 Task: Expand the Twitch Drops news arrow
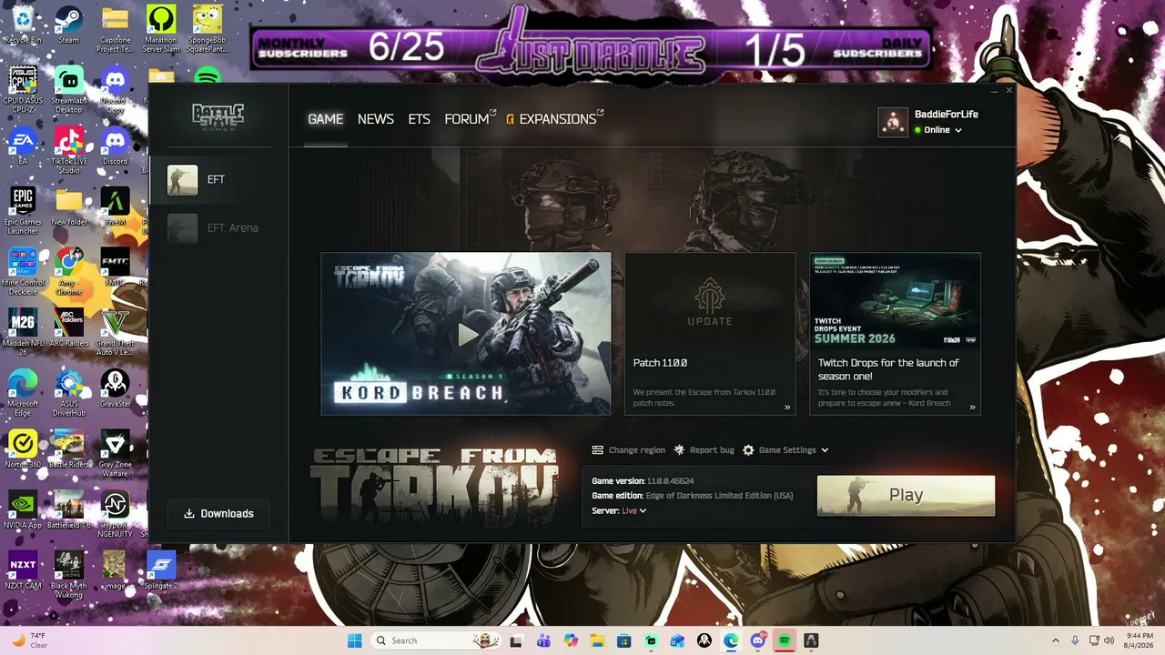tap(972, 408)
